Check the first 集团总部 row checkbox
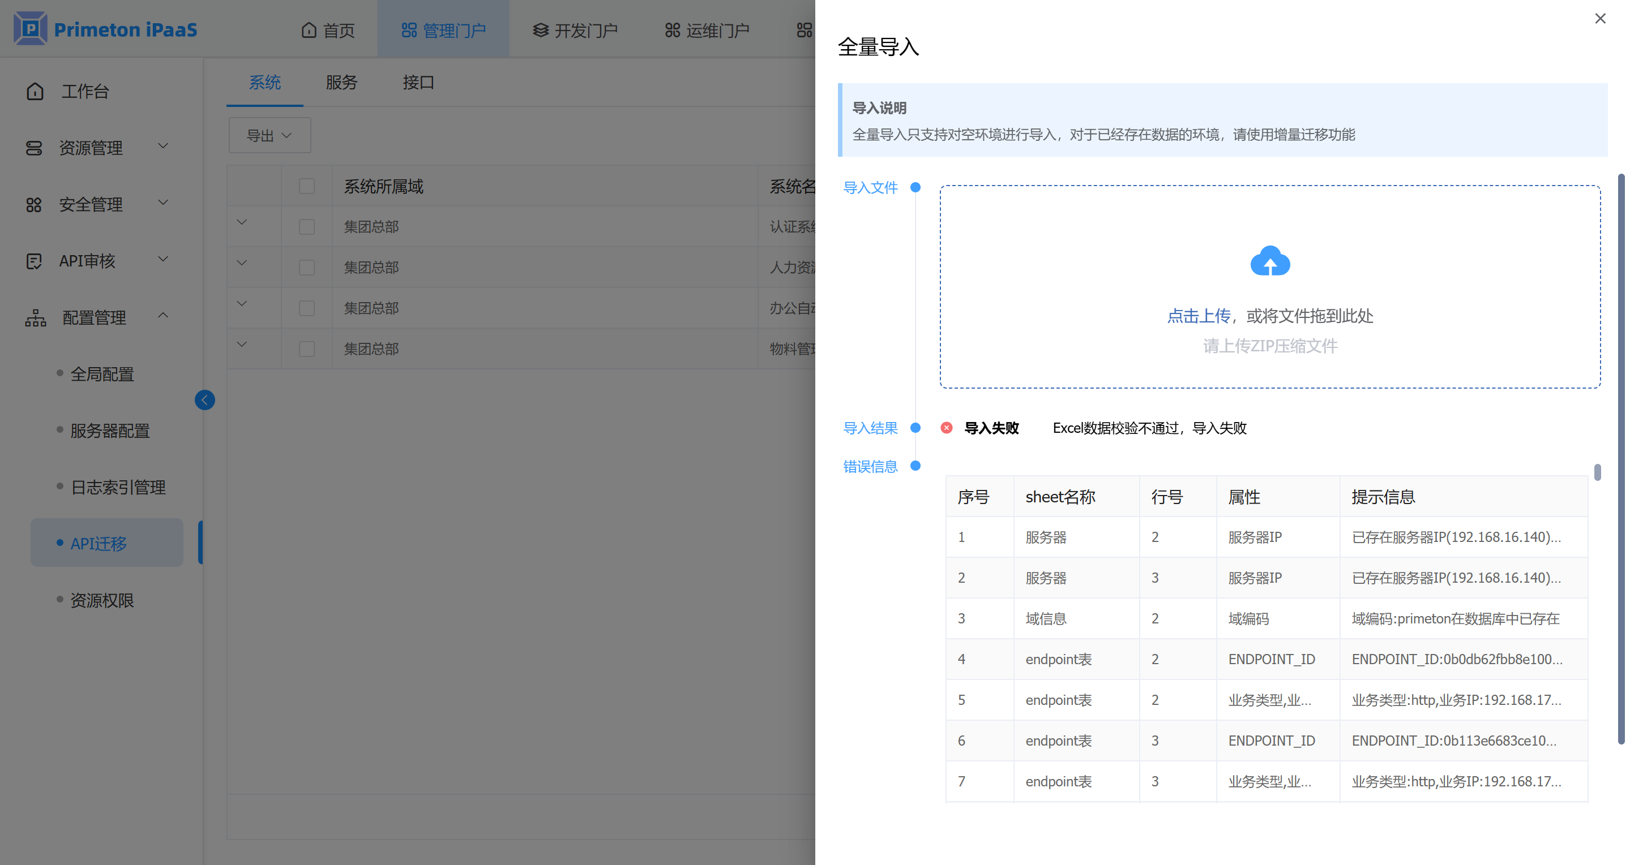This screenshot has height=865, width=1630. tap(307, 226)
